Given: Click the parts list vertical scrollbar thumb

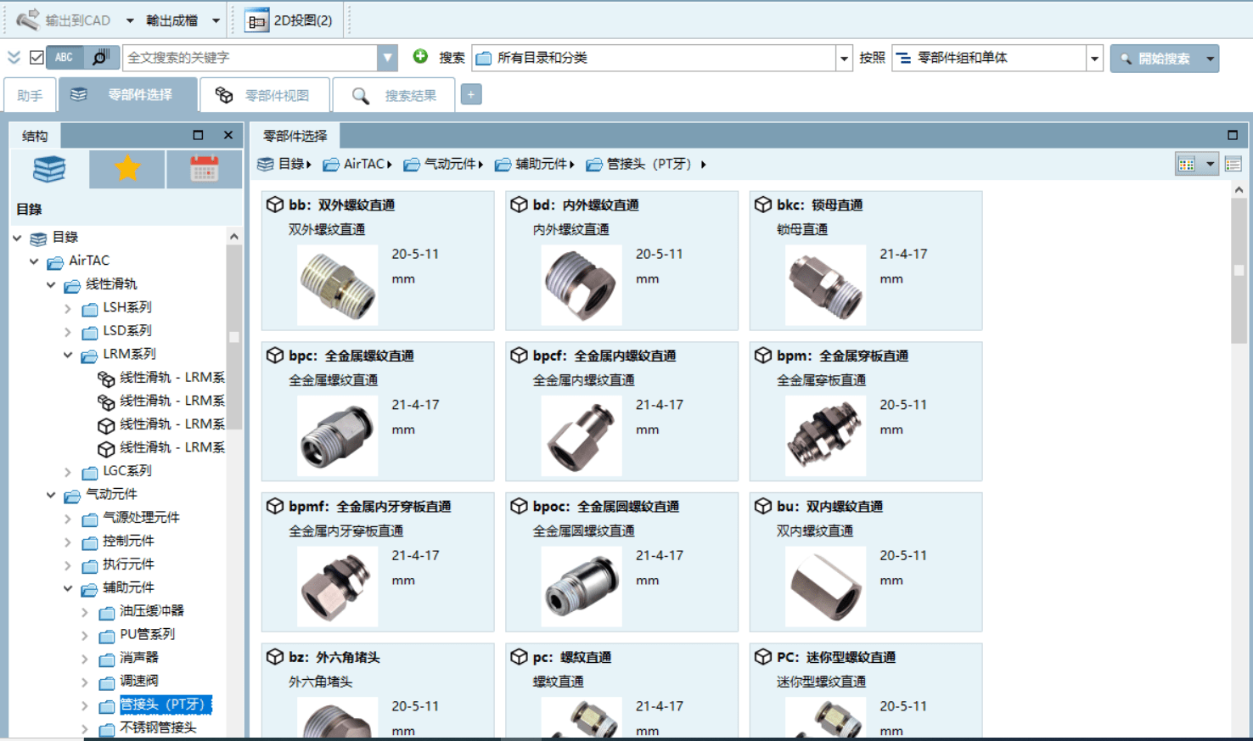Looking at the screenshot, I should pyautogui.click(x=1239, y=272).
